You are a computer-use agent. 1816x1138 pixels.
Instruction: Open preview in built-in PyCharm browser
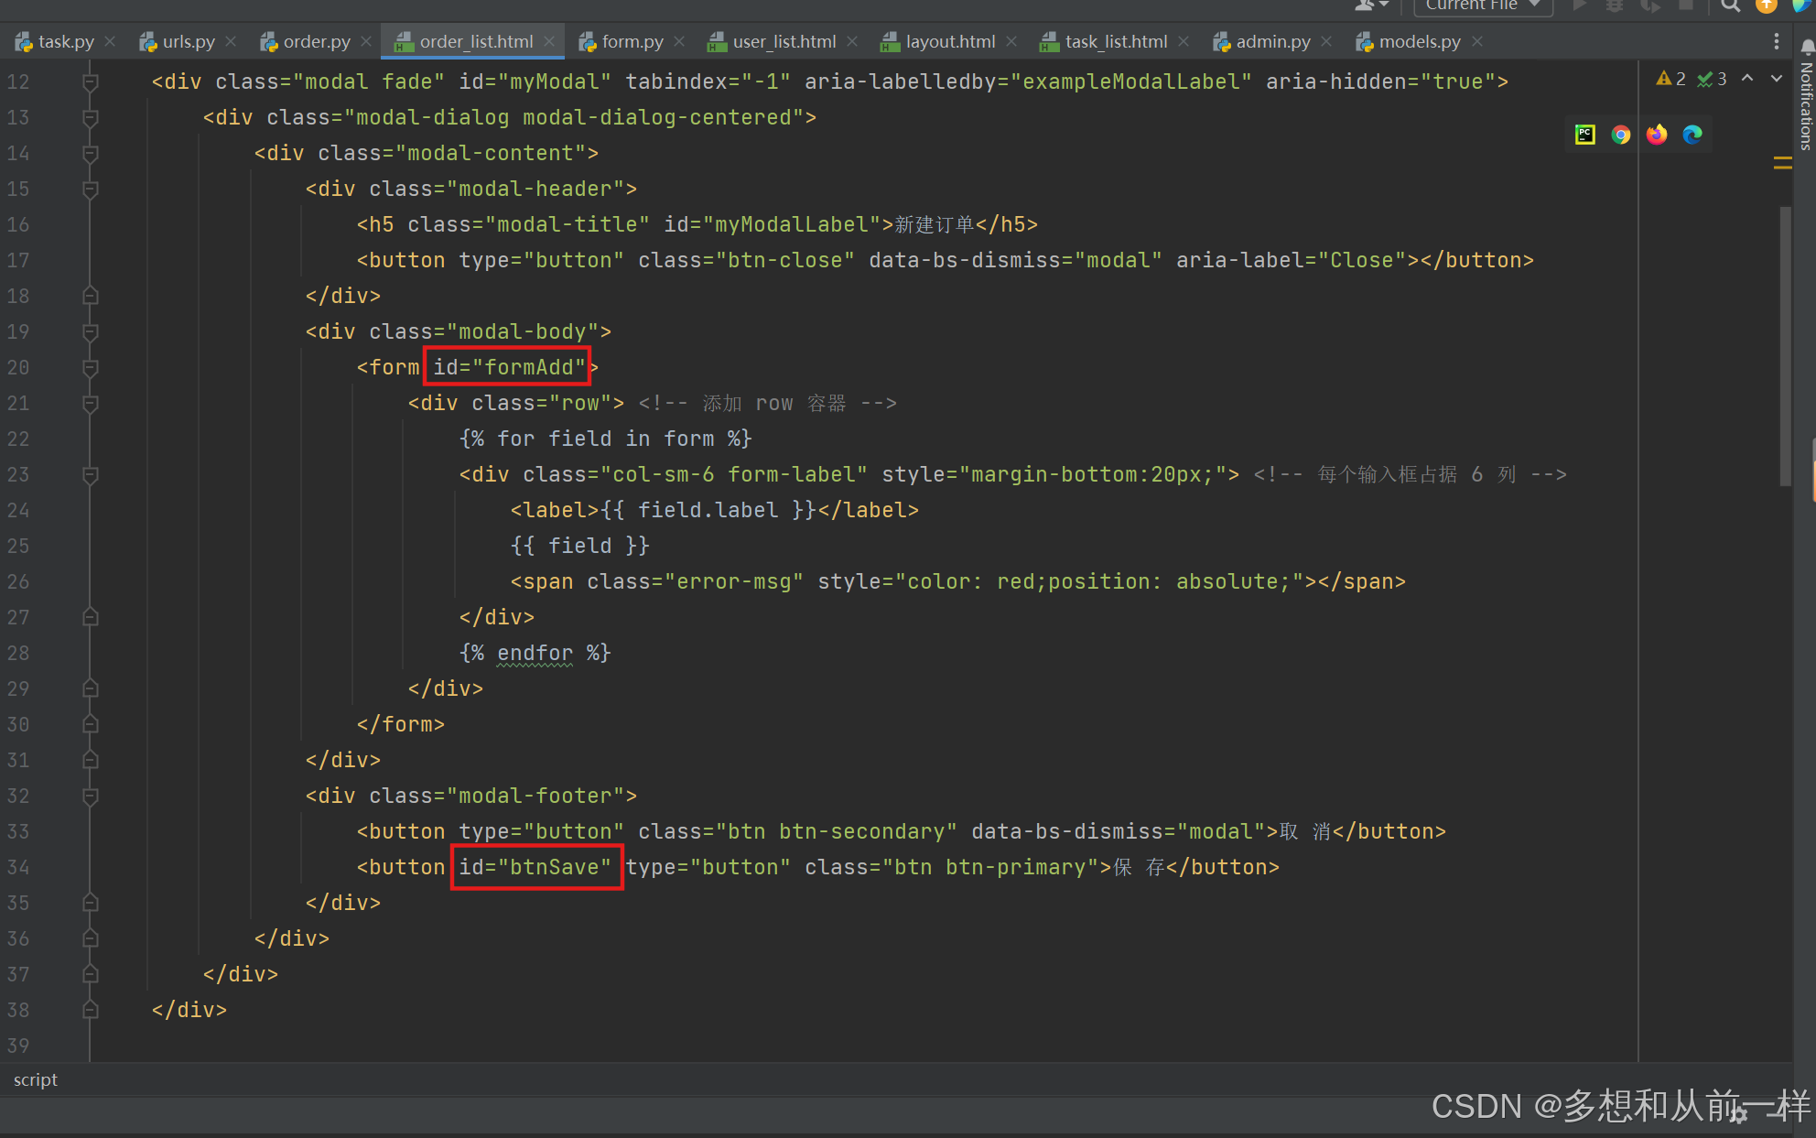tap(1584, 135)
